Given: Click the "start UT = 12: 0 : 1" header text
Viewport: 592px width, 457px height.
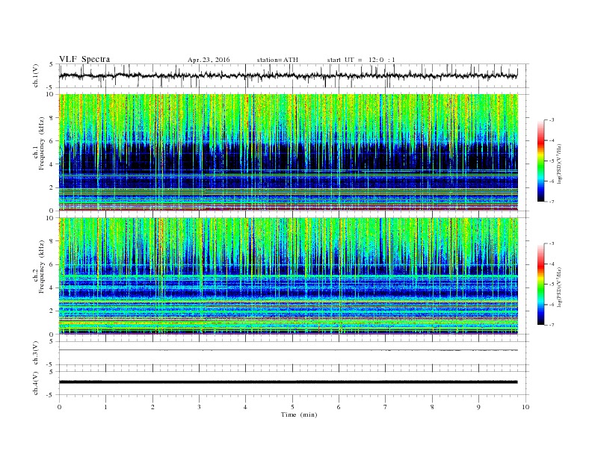Looking at the screenshot, I should [361, 60].
